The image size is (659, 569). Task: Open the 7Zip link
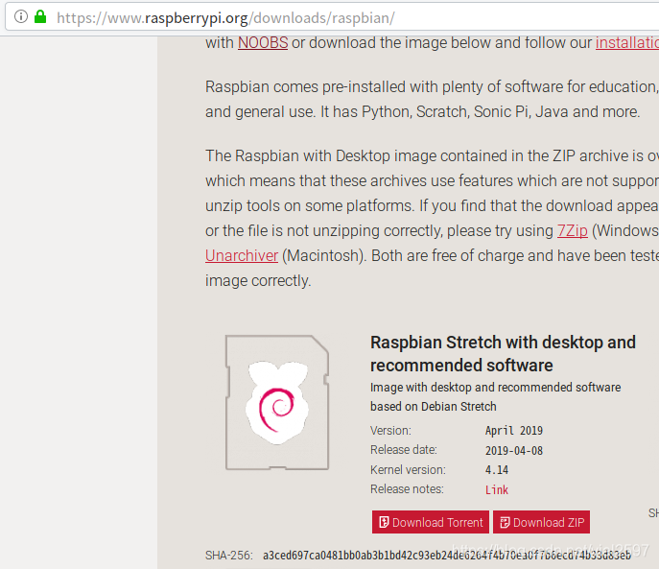coord(572,231)
